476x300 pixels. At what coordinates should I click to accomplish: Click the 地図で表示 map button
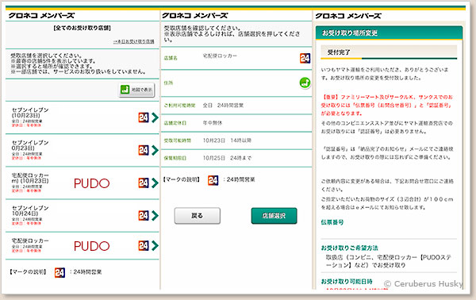pos(136,90)
